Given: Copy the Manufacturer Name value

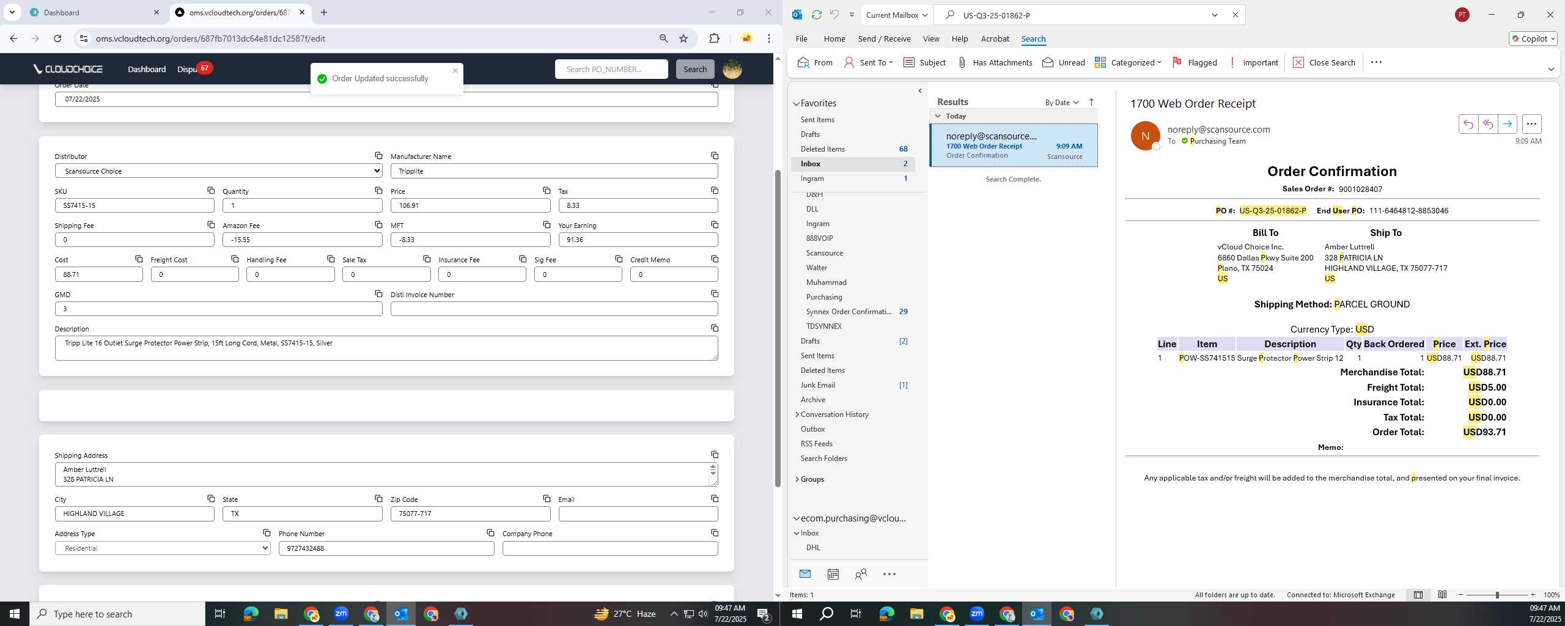Looking at the screenshot, I should (x=715, y=156).
